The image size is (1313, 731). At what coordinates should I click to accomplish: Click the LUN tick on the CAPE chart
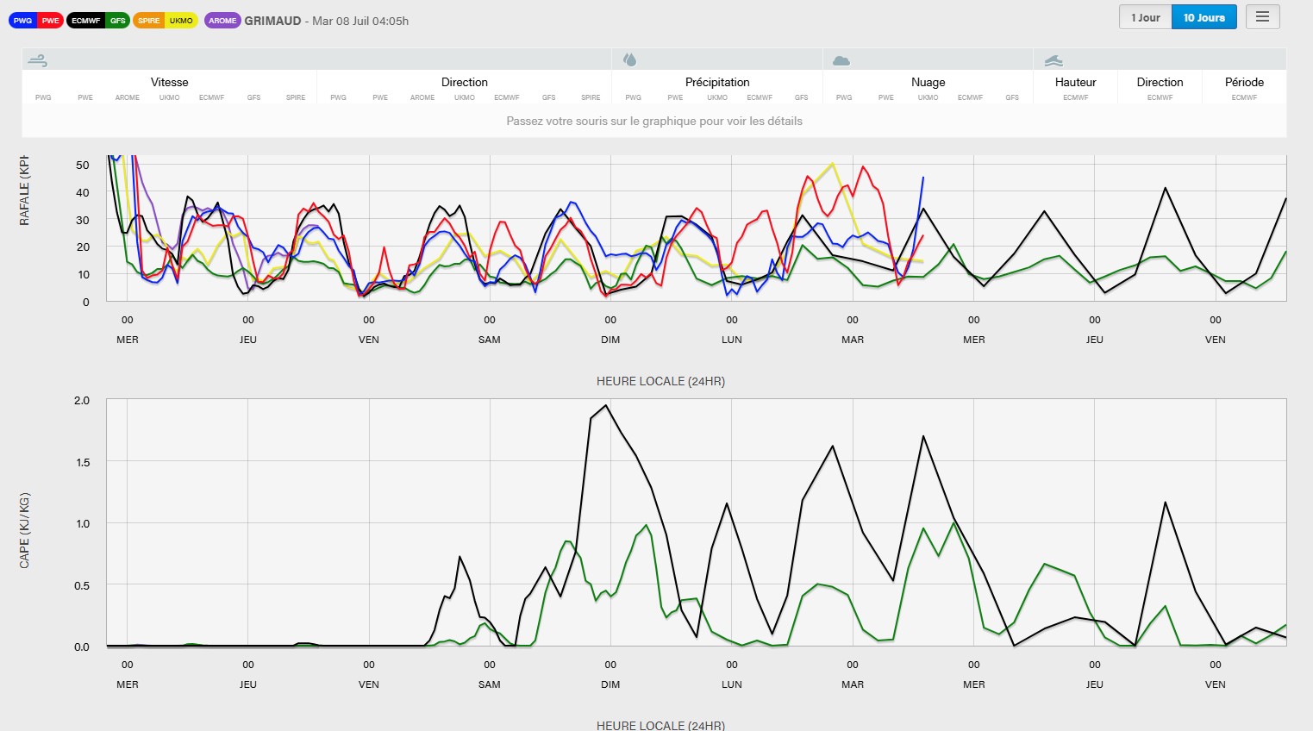pyautogui.click(x=732, y=684)
